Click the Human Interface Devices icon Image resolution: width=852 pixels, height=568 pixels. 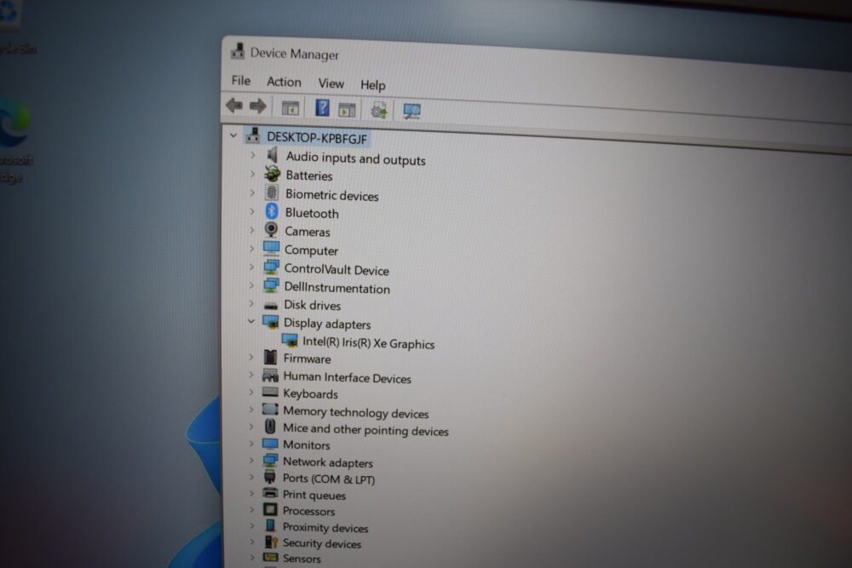coord(270,376)
